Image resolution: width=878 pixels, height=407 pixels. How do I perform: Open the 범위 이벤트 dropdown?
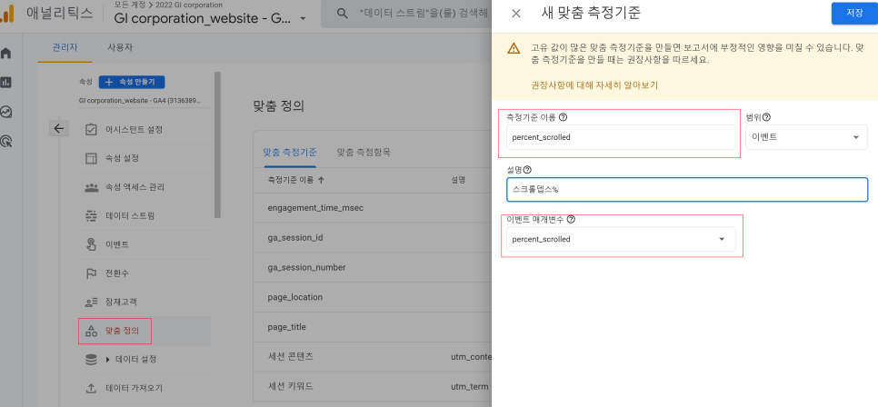coord(806,137)
